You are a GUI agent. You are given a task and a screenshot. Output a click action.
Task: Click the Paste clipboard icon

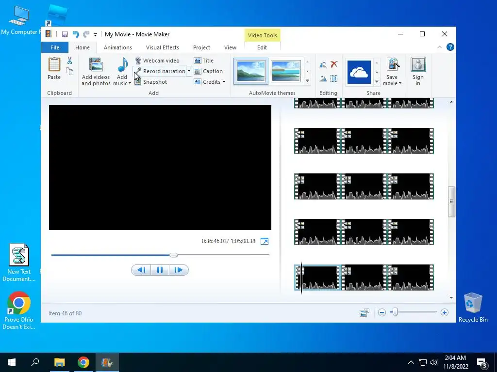coord(54,64)
